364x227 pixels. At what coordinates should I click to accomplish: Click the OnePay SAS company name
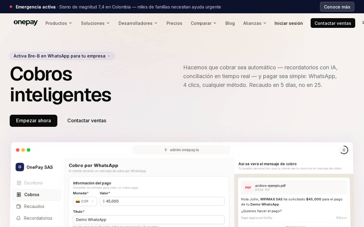pyautogui.click(x=39, y=167)
